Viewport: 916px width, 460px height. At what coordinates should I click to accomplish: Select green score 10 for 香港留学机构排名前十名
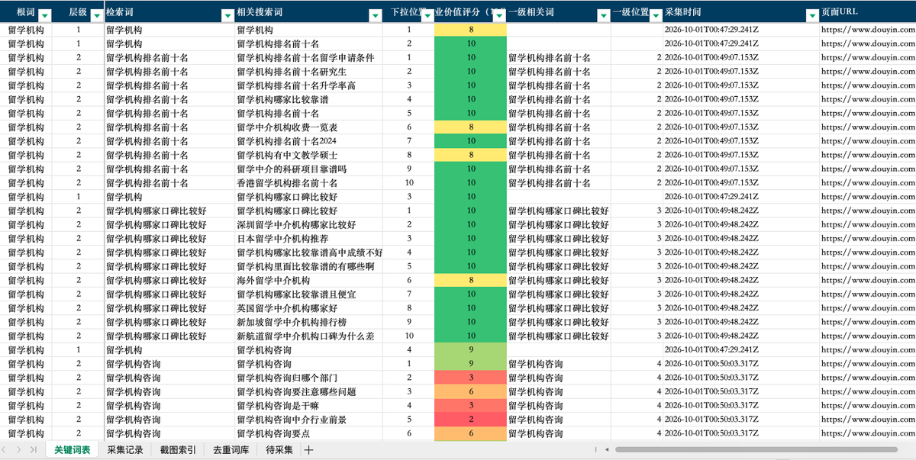coord(470,183)
